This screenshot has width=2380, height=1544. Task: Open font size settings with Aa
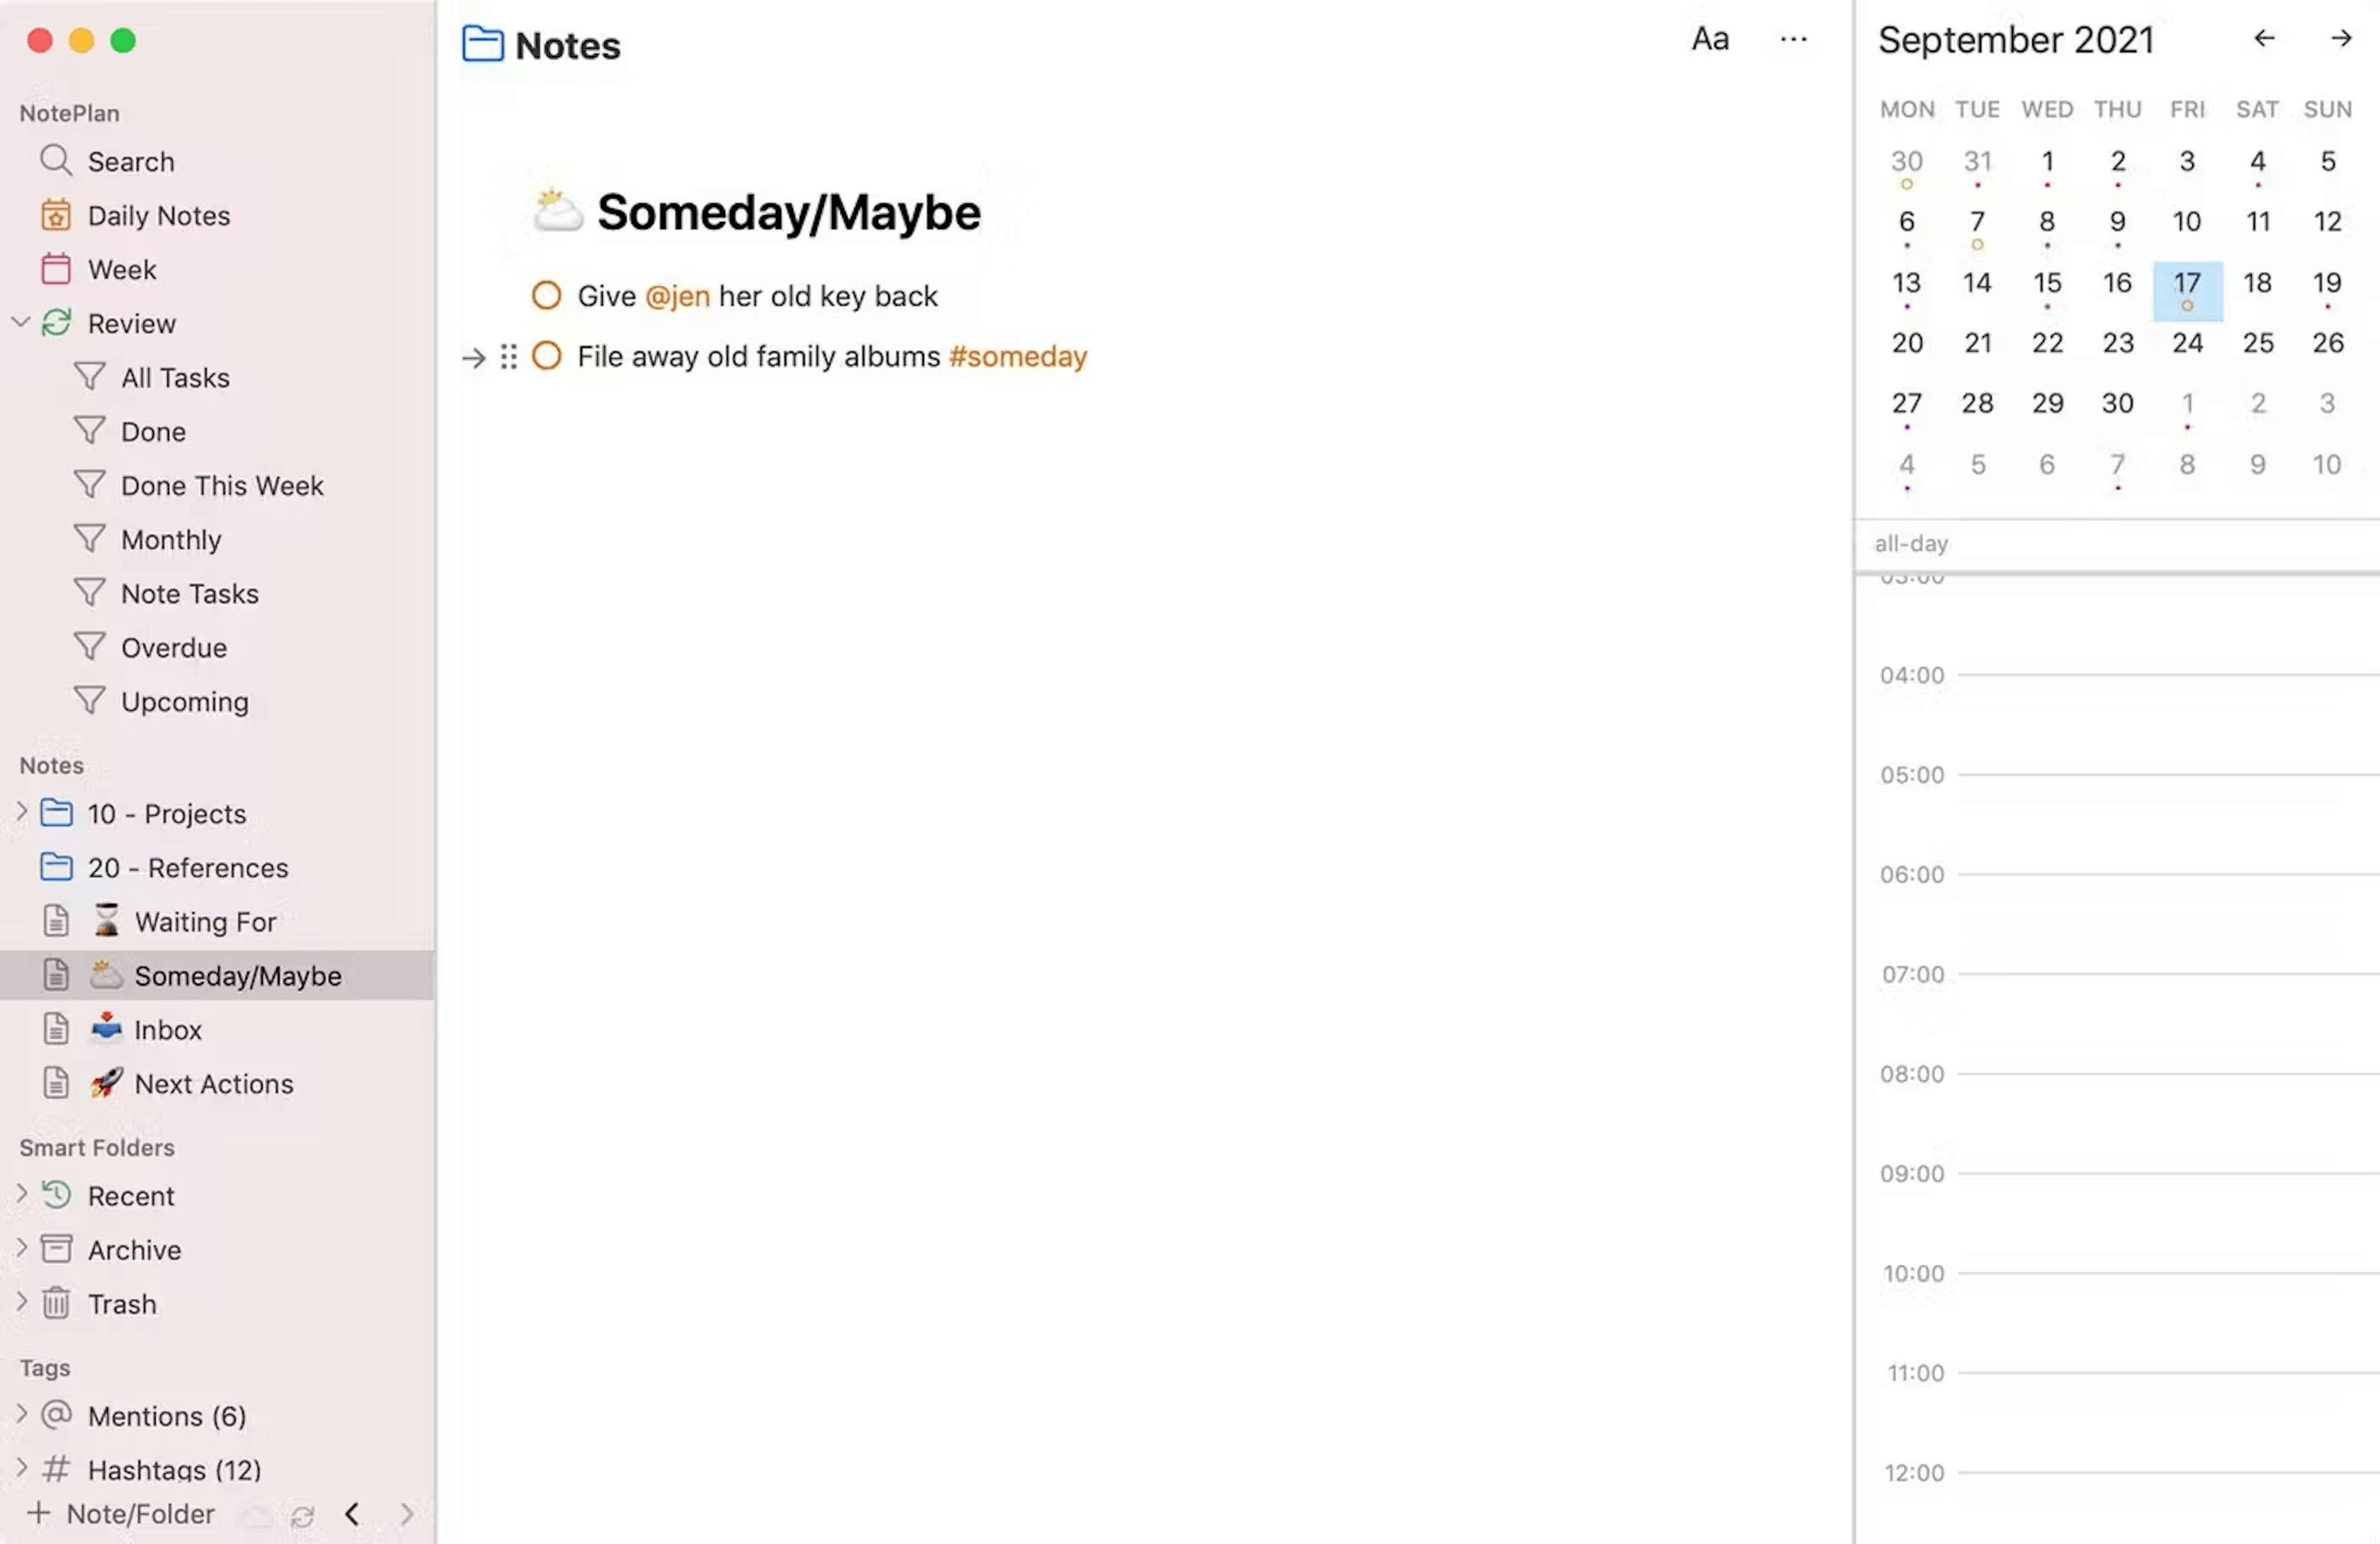click(1711, 38)
